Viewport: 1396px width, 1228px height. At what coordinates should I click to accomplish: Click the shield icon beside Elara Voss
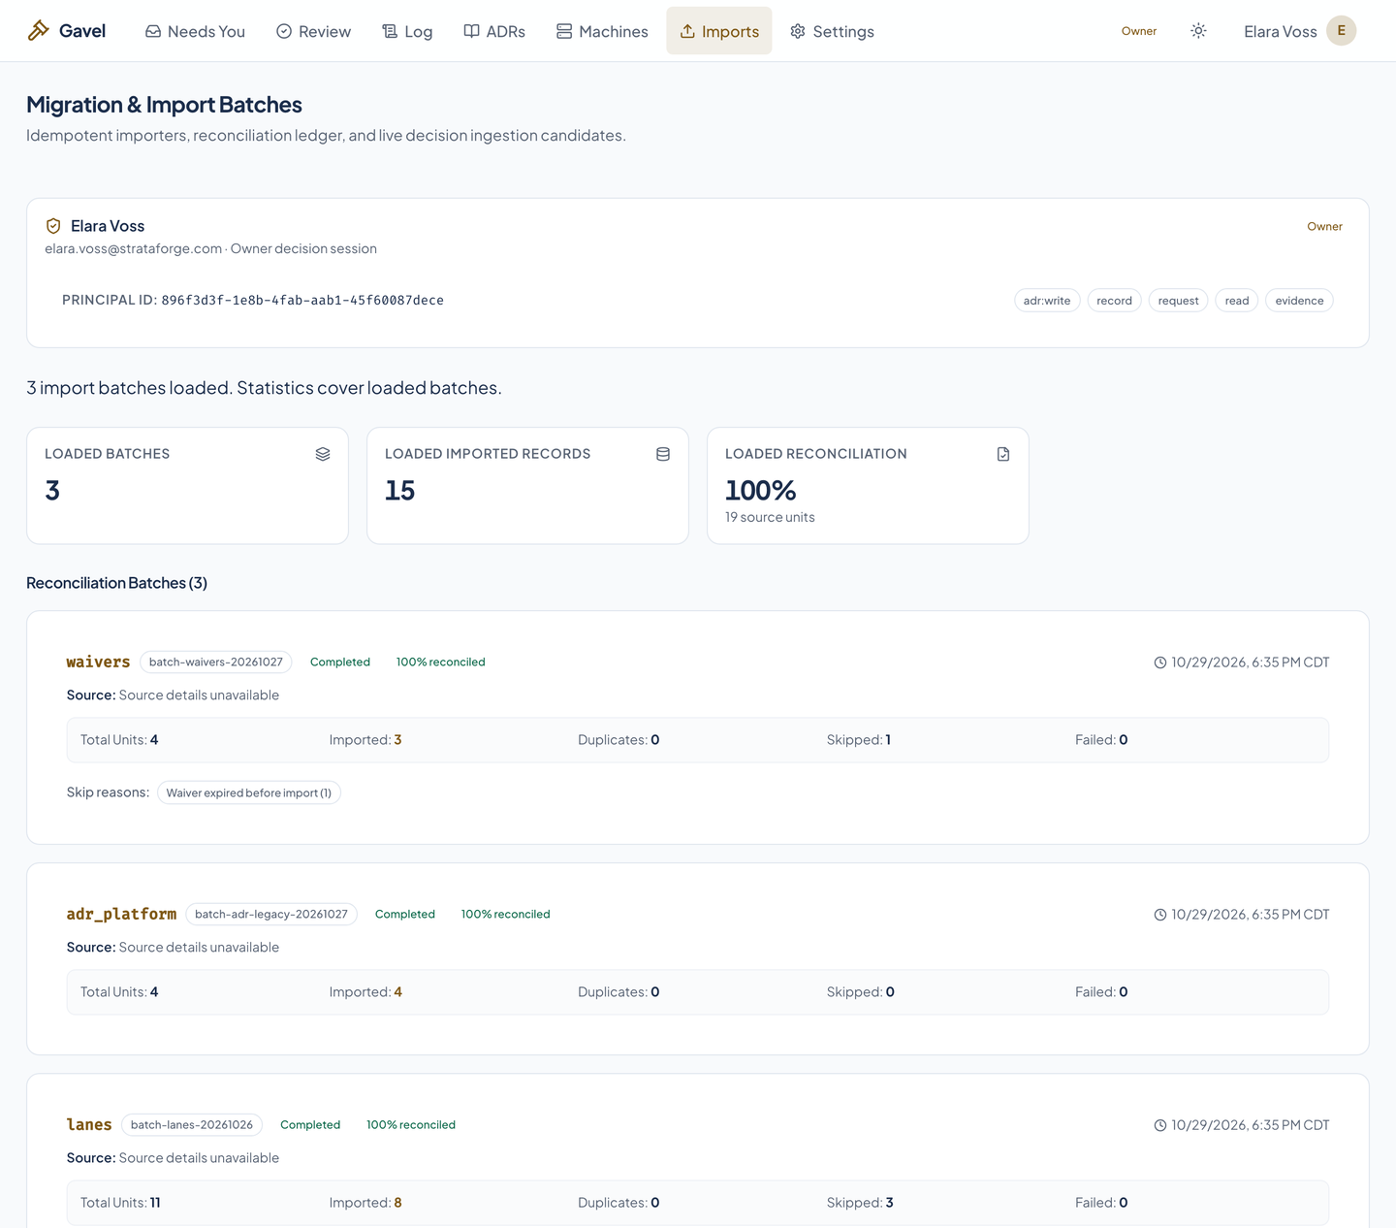click(53, 226)
